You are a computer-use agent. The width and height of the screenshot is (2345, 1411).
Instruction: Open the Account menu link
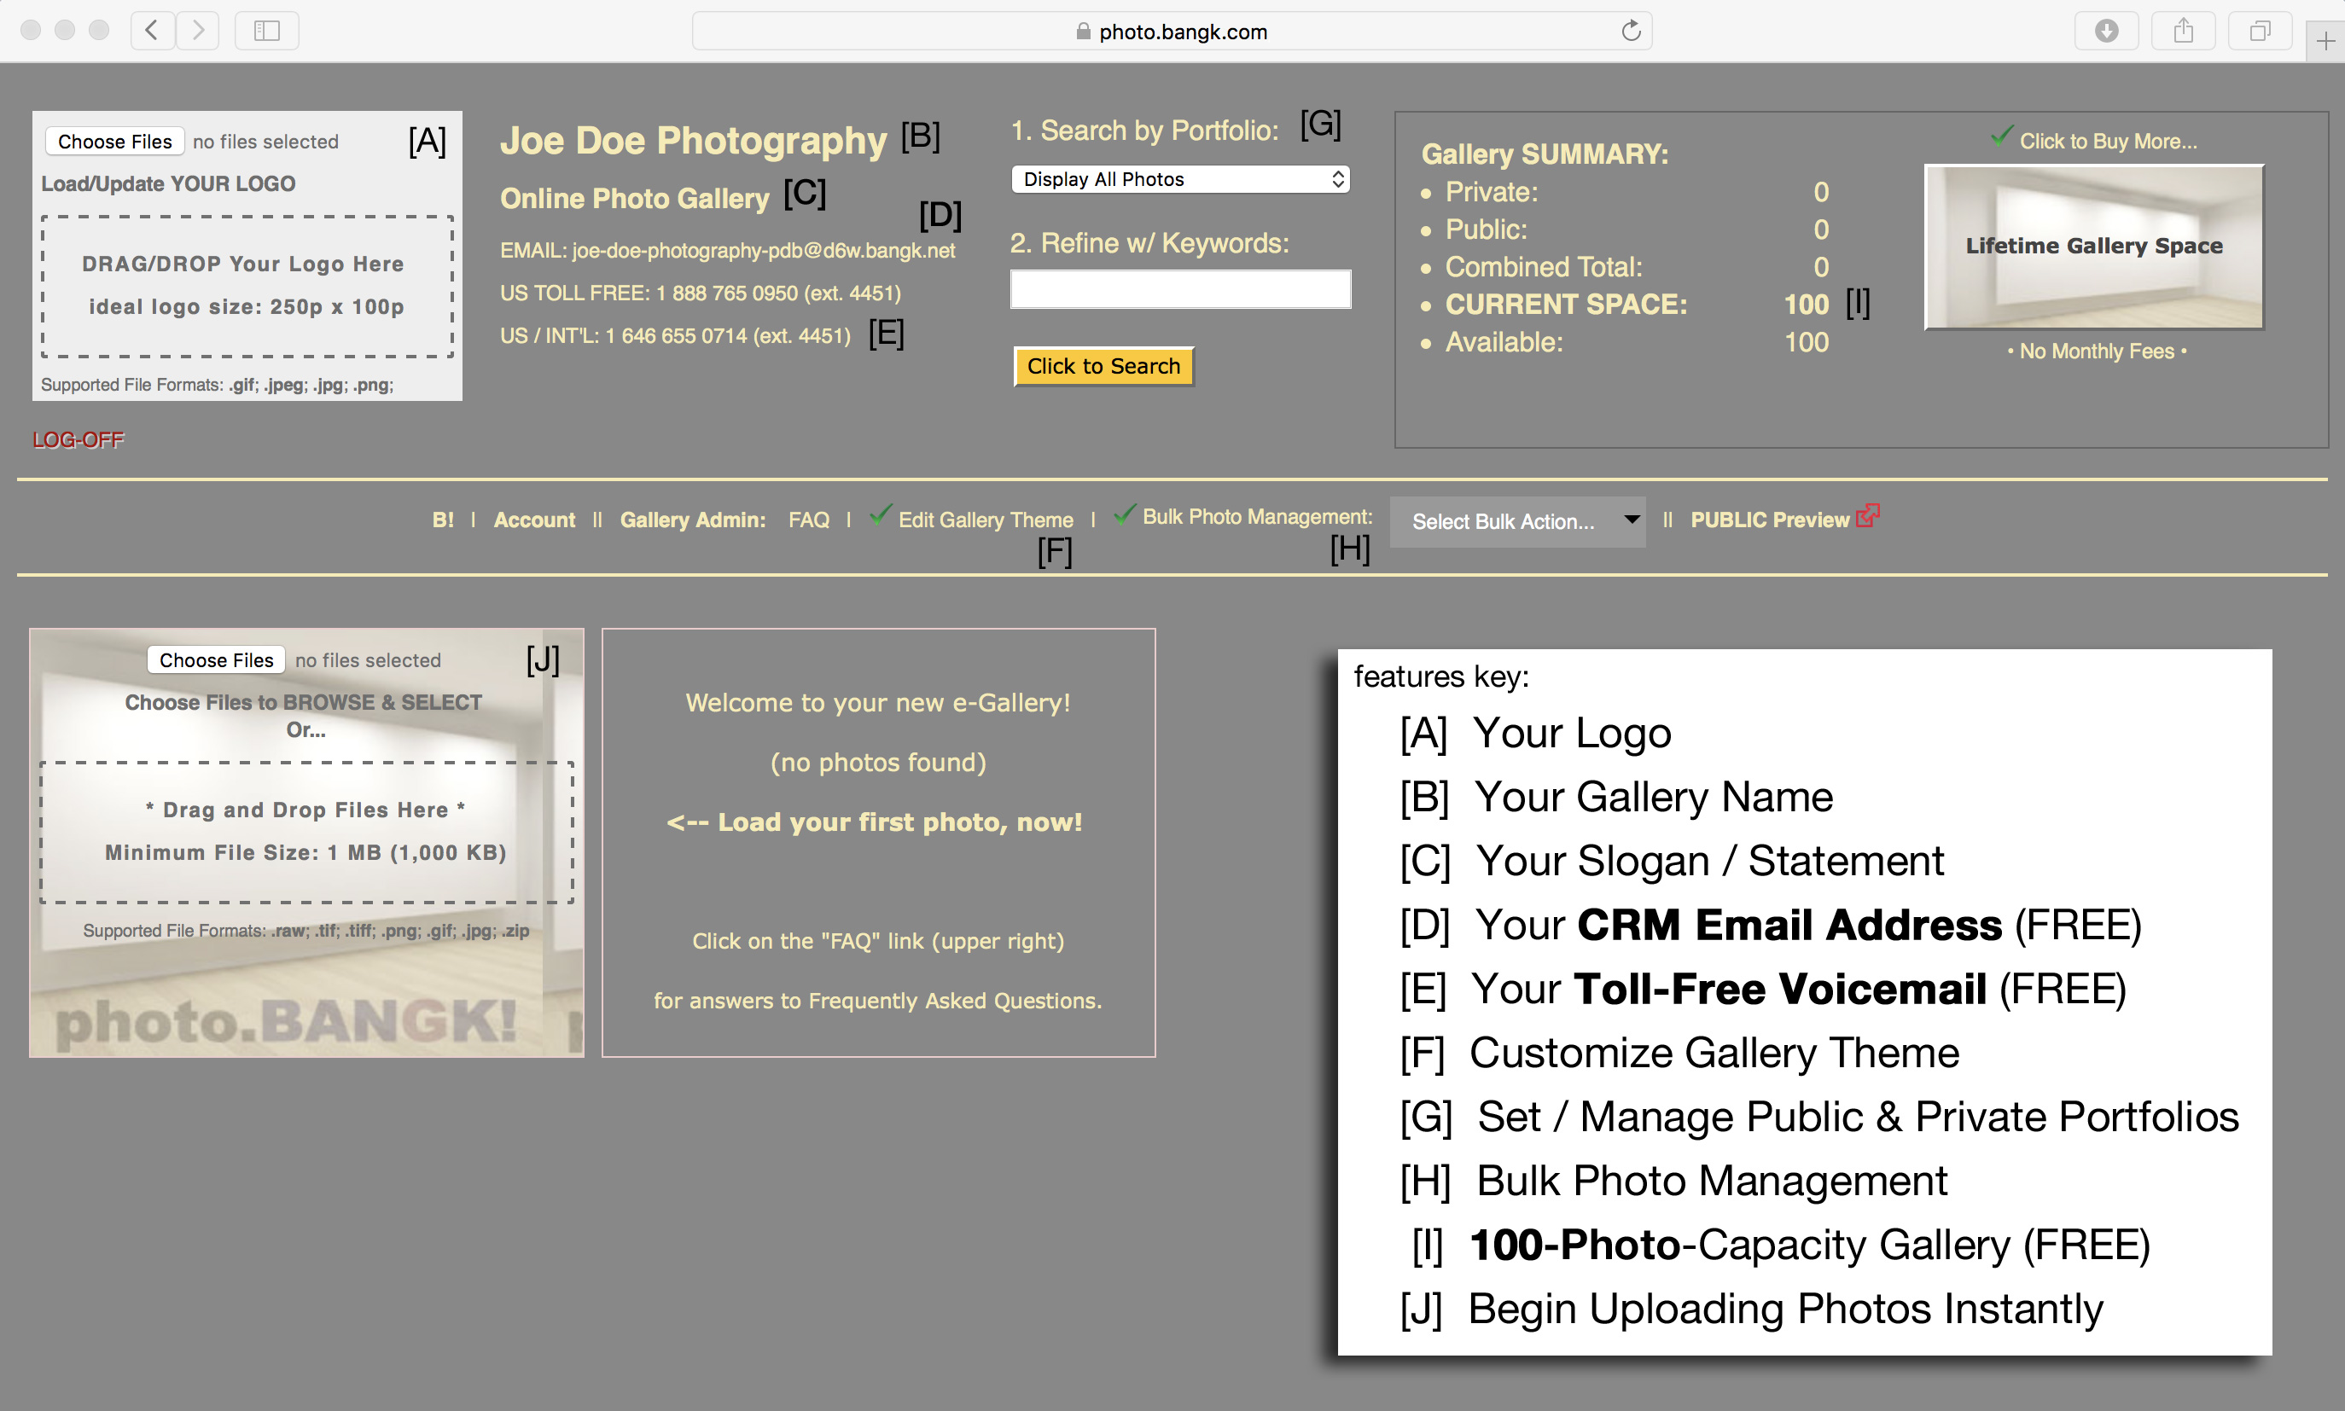tap(534, 520)
